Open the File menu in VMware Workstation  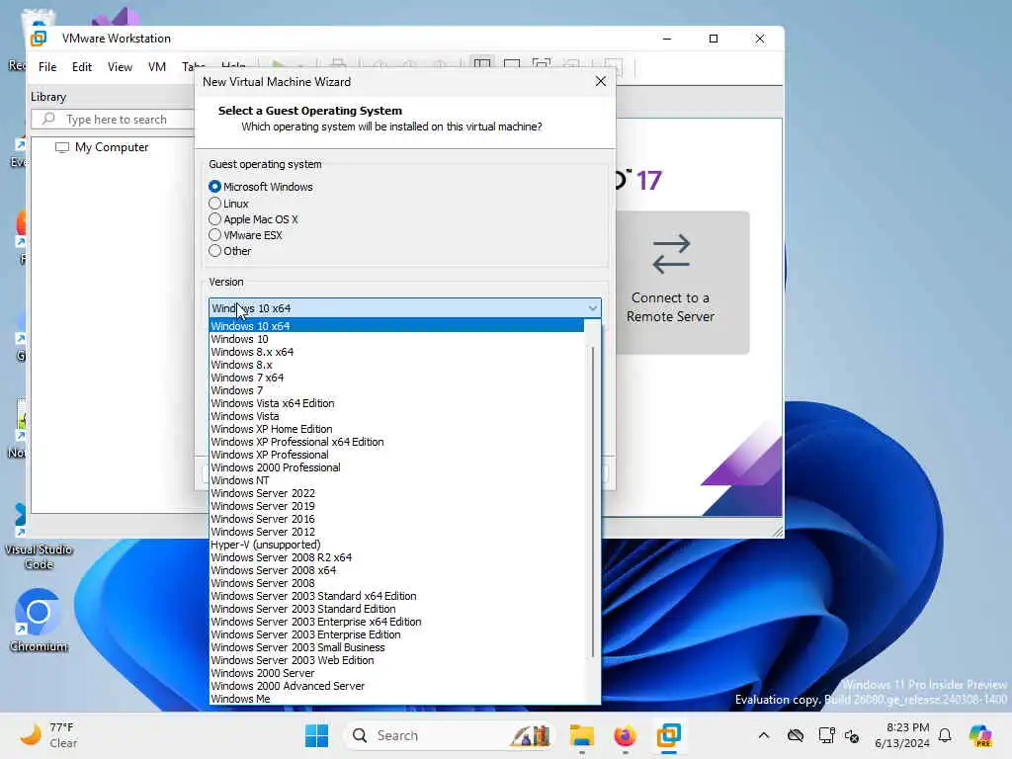47,67
